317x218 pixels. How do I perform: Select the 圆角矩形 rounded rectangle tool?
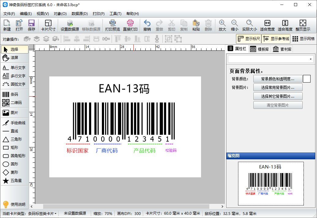pos(14,156)
